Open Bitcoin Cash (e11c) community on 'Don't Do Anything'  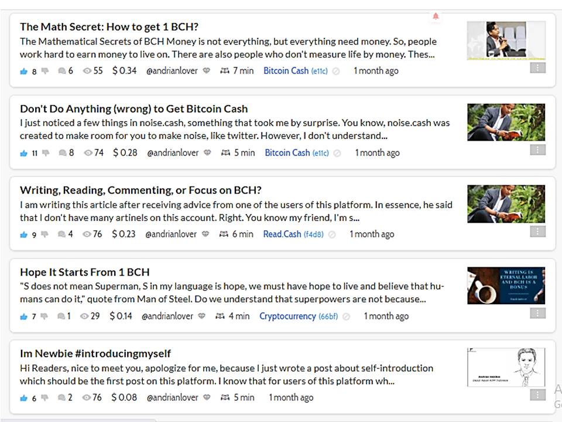[x=297, y=153]
